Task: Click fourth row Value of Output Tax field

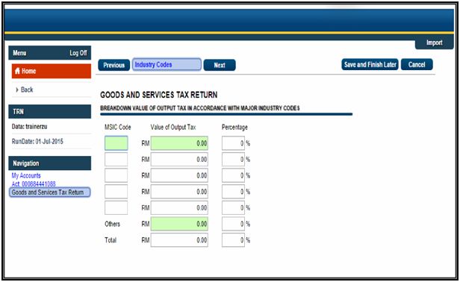Action: pyautogui.click(x=179, y=192)
